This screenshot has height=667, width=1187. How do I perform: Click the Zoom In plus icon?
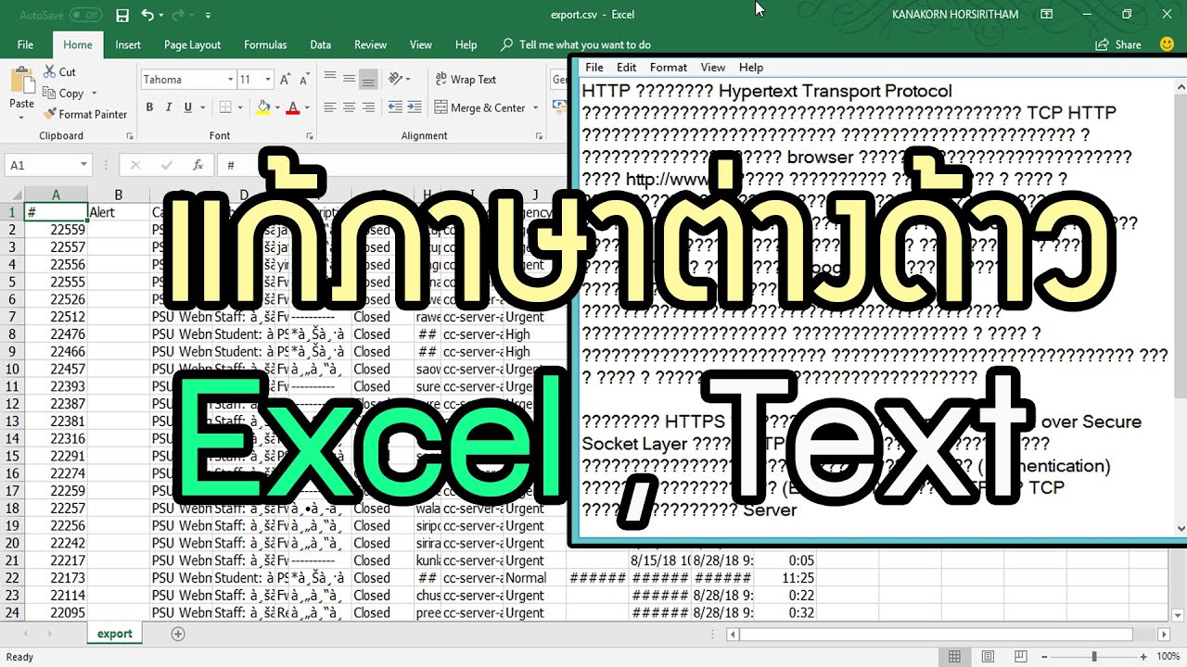pyautogui.click(x=1143, y=657)
